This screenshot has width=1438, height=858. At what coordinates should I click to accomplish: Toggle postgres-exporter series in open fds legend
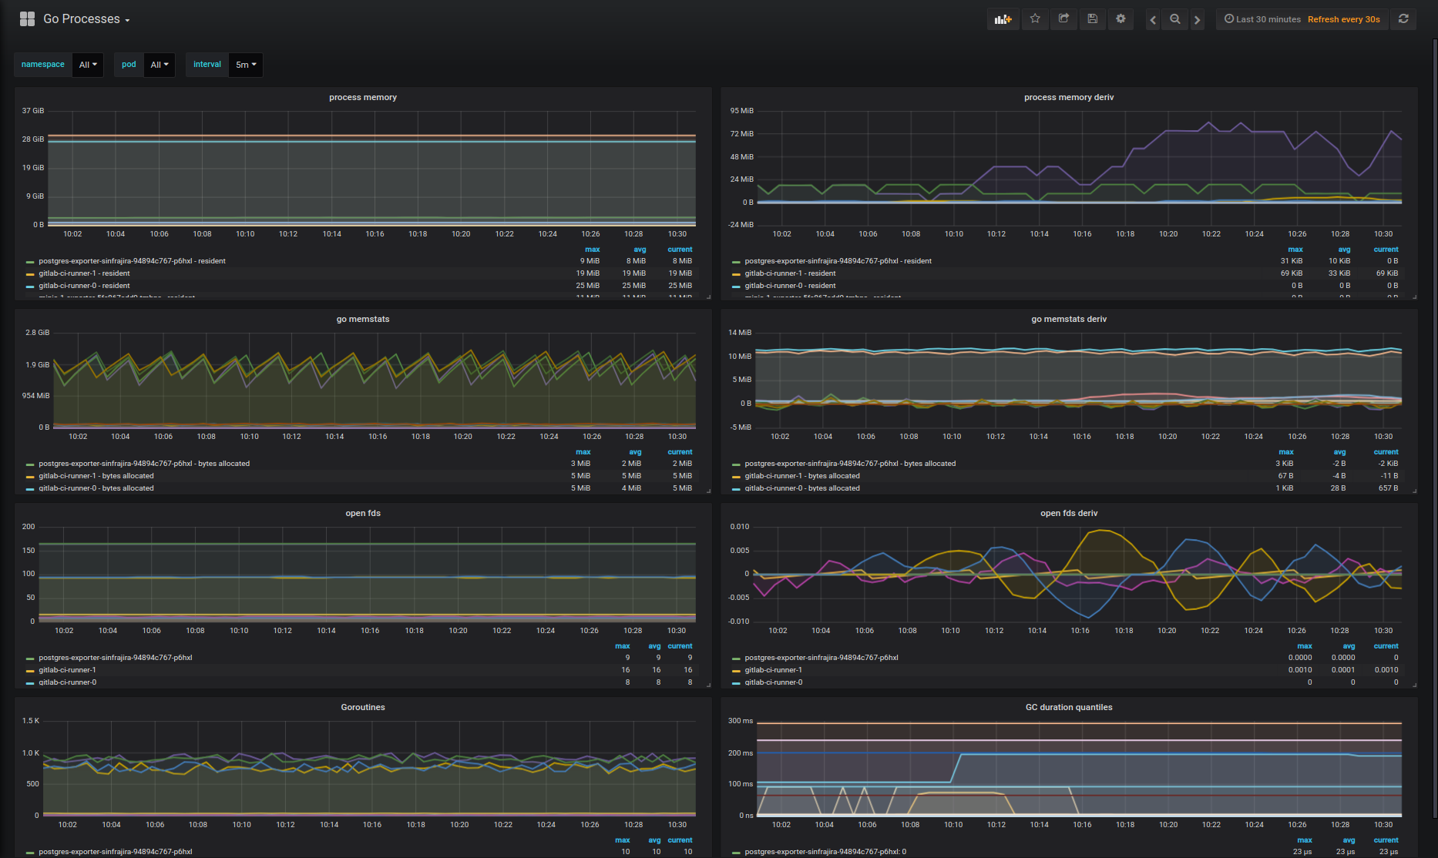click(115, 658)
